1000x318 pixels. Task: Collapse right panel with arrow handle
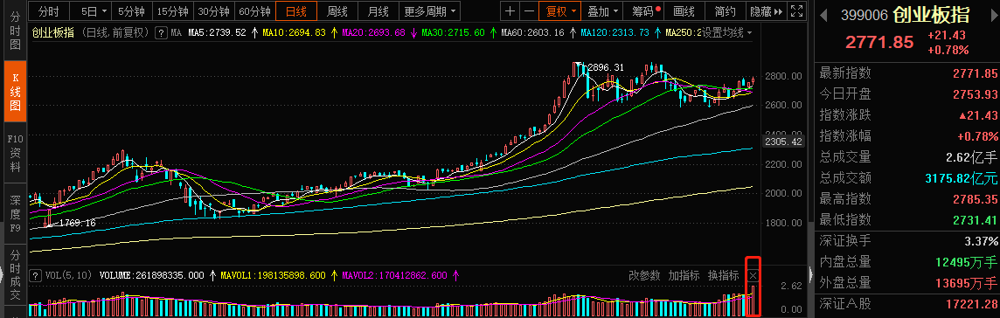pos(811,273)
